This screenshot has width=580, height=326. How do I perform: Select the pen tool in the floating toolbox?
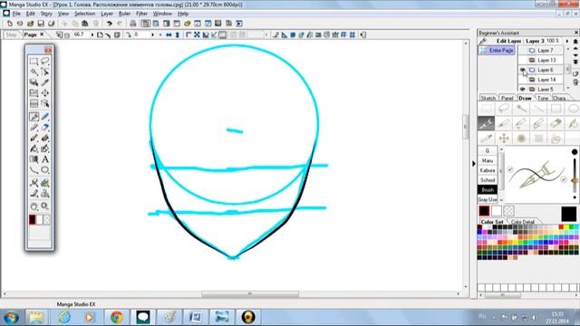click(34, 117)
